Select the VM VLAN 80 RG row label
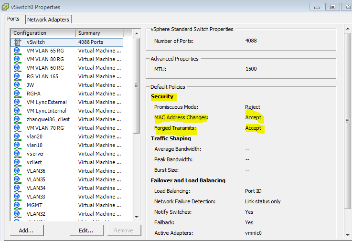 tap(45, 59)
